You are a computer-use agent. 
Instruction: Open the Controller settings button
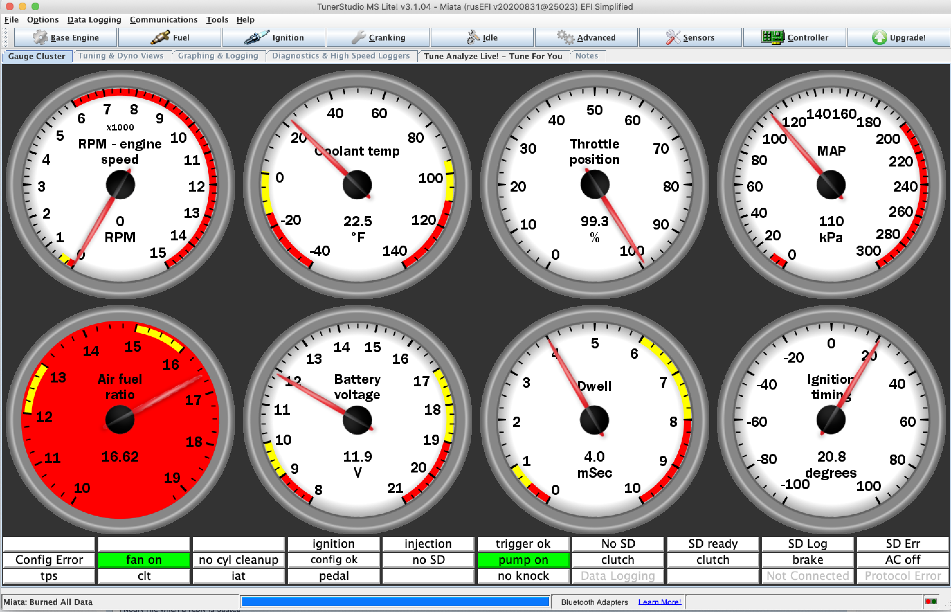pos(794,37)
